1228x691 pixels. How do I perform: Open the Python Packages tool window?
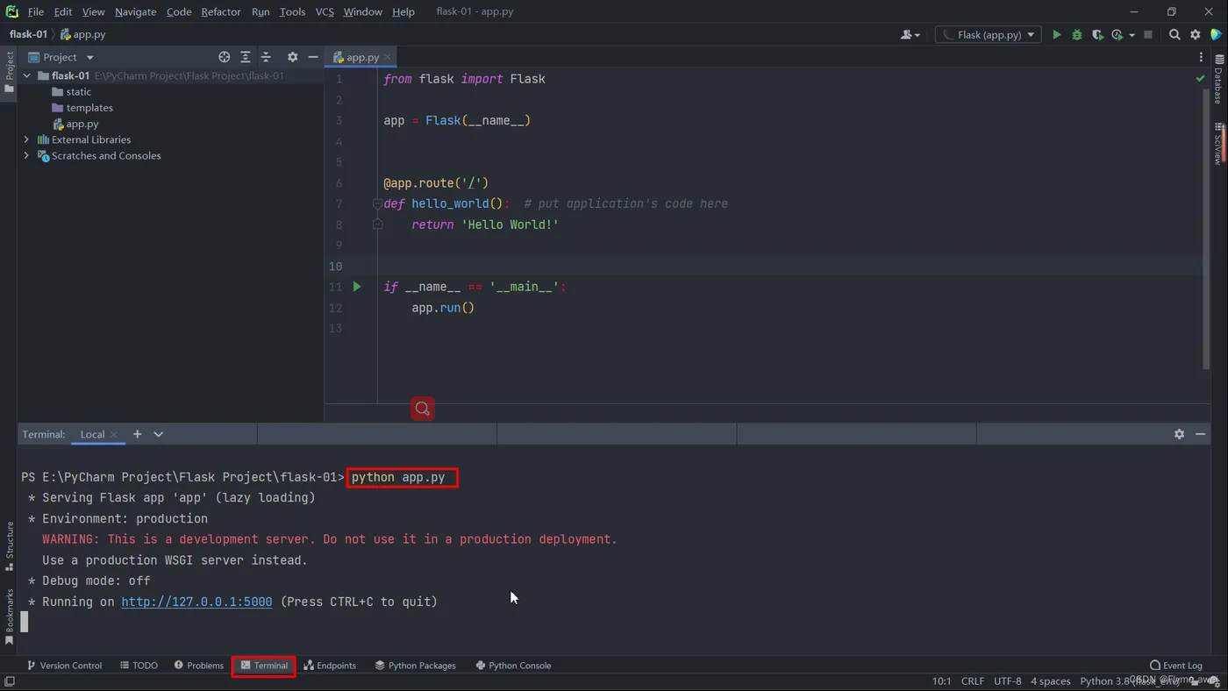pos(415,666)
